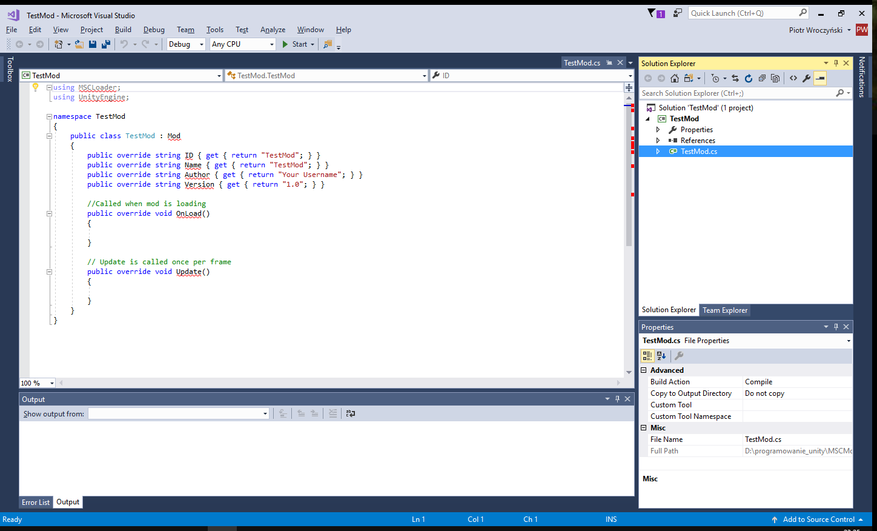Click the View Code icon in Solution Explorer
This screenshot has height=531, width=877.
pyautogui.click(x=793, y=78)
